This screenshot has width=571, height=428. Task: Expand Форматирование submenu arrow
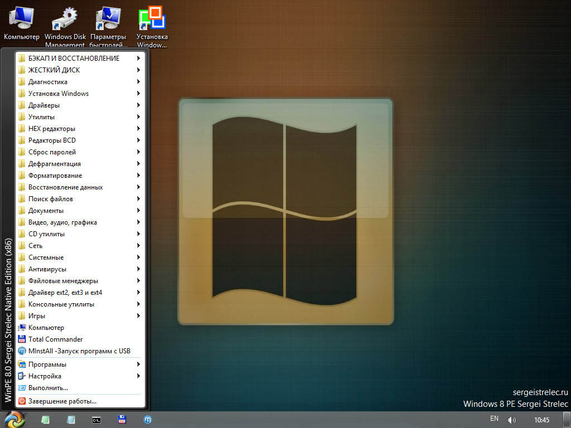click(x=138, y=176)
